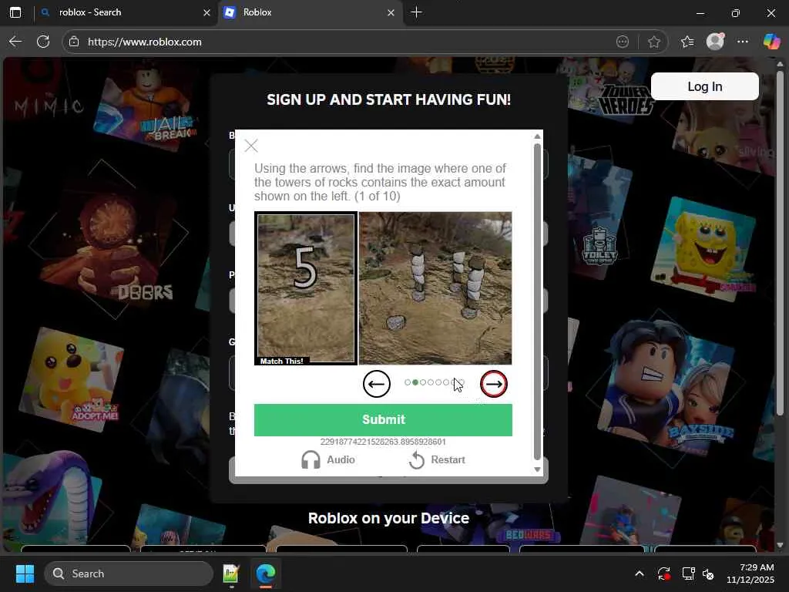
Task: Click the muted volume tray icon
Action: point(708,573)
